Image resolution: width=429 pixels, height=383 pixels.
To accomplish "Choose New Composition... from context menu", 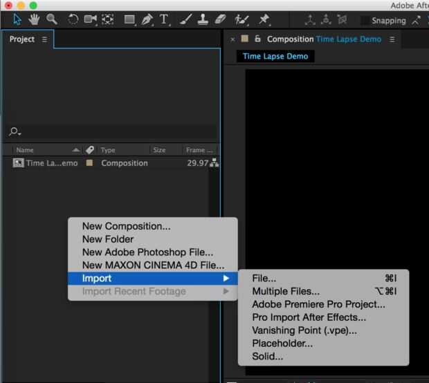I will coord(153,226).
